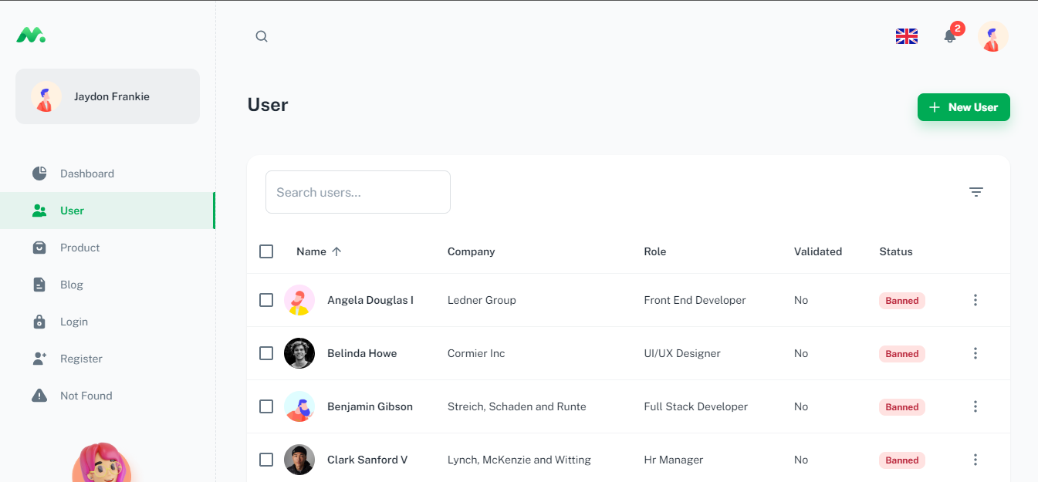Click Belinda Howe profile photo
Image resolution: width=1038 pixels, height=482 pixels.
click(299, 353)
